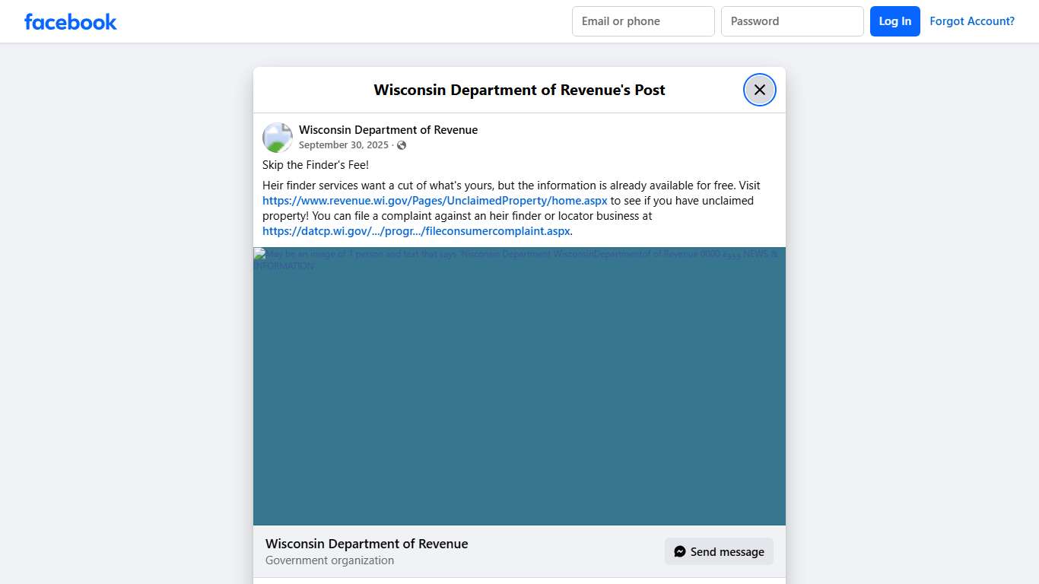Close the Wisconsin Department of Revenue's Post dialog
The height and width of the screenshot is (584, 1039).
(x=759, y=89)
